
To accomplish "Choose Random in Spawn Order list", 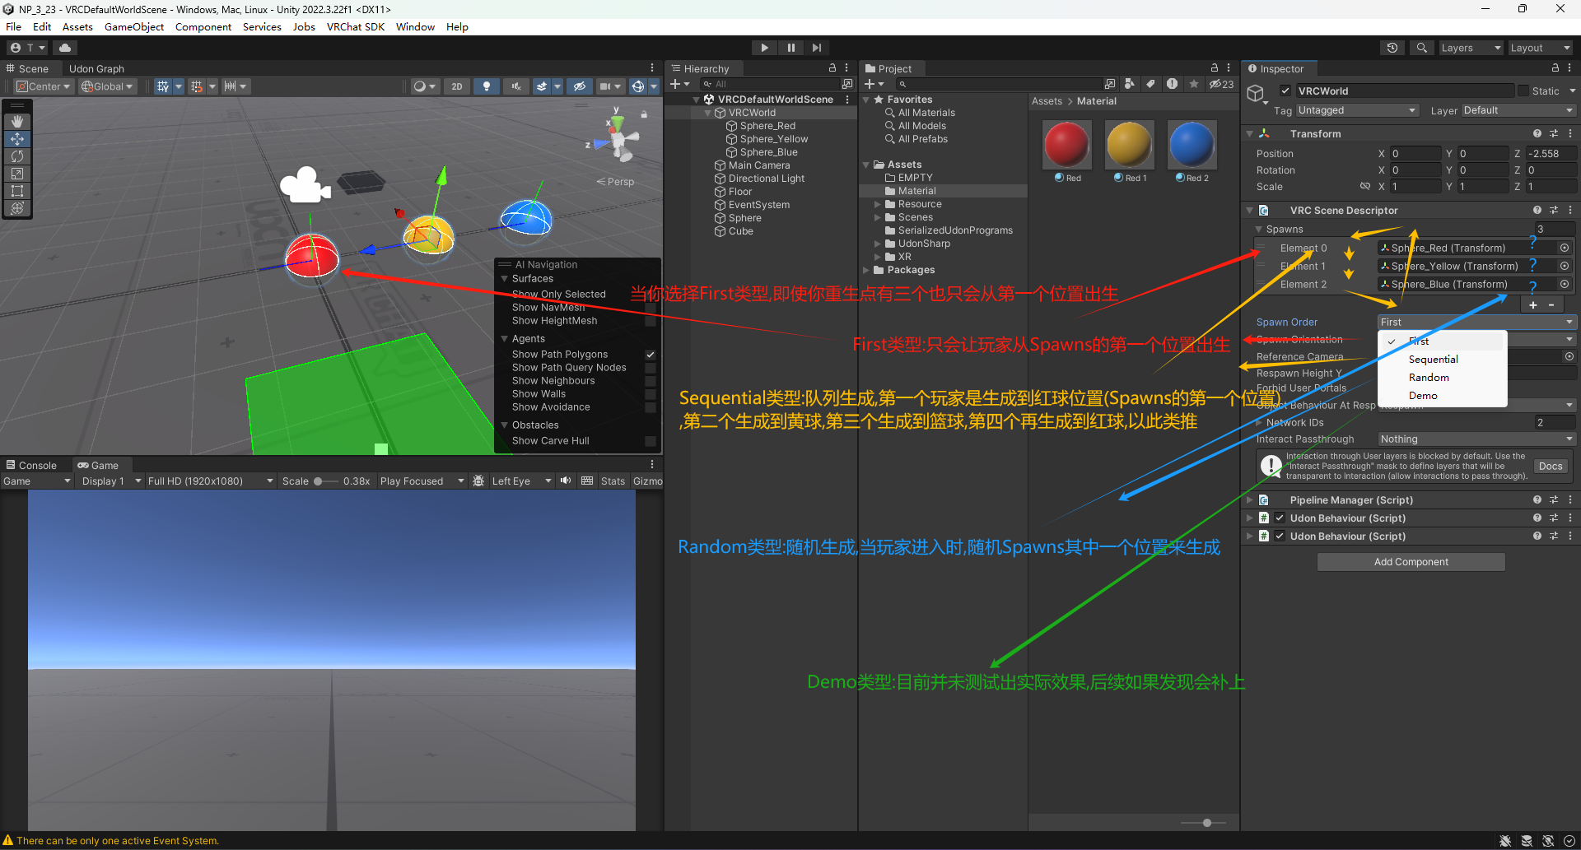I will (1442, 378).
